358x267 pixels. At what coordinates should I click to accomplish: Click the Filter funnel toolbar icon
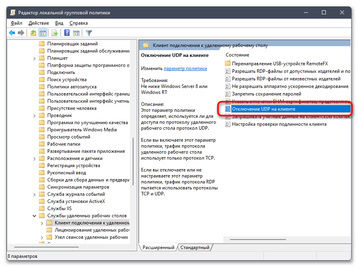pyautogui.click(x=89, y=33)
